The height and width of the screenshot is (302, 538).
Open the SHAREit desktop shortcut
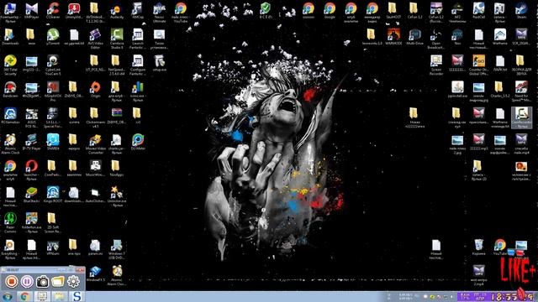click(x=53, y=143)
